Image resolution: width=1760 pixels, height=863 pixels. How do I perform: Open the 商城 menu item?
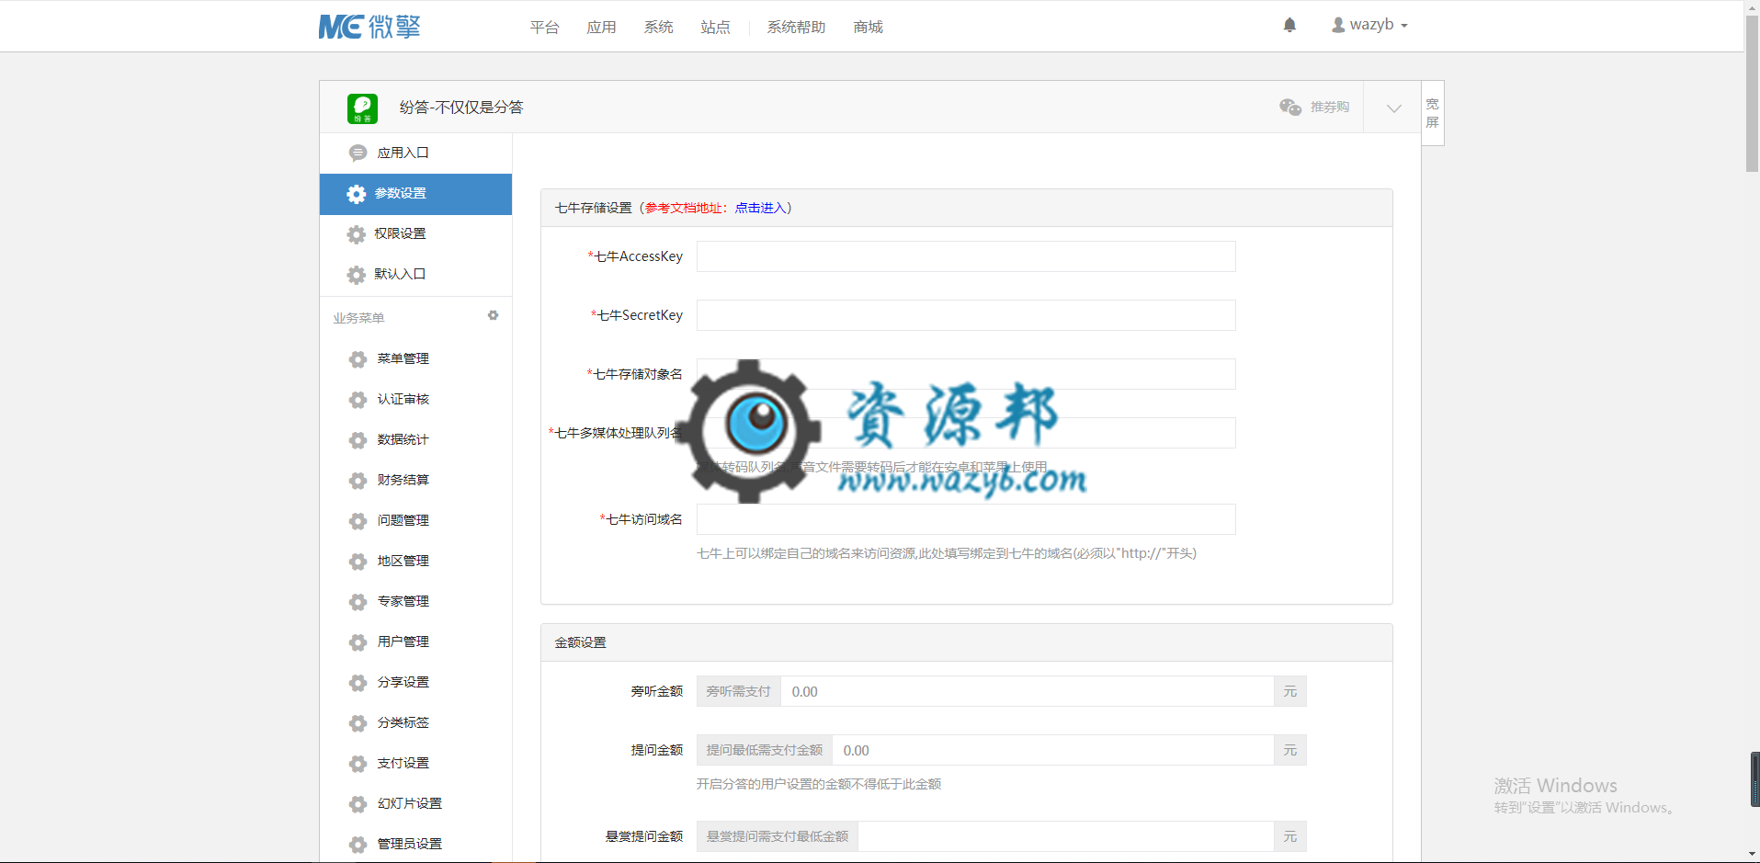coord(868,28)
